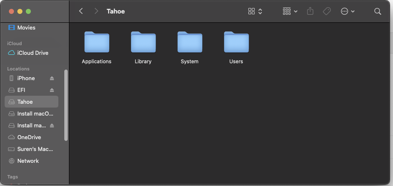This screenshot has height=186, width=393.
Task: Open the Group By grouping menu
Action: pos(290,11)
